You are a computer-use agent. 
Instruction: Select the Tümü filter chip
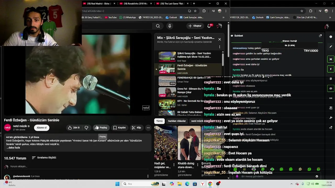pyautogui.click(x=159, y=121)
